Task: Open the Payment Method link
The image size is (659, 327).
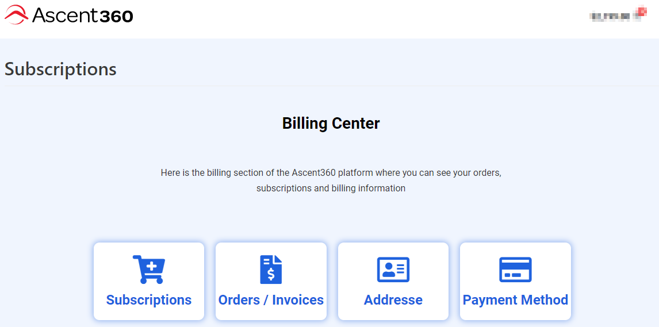Action: [515, 300]
